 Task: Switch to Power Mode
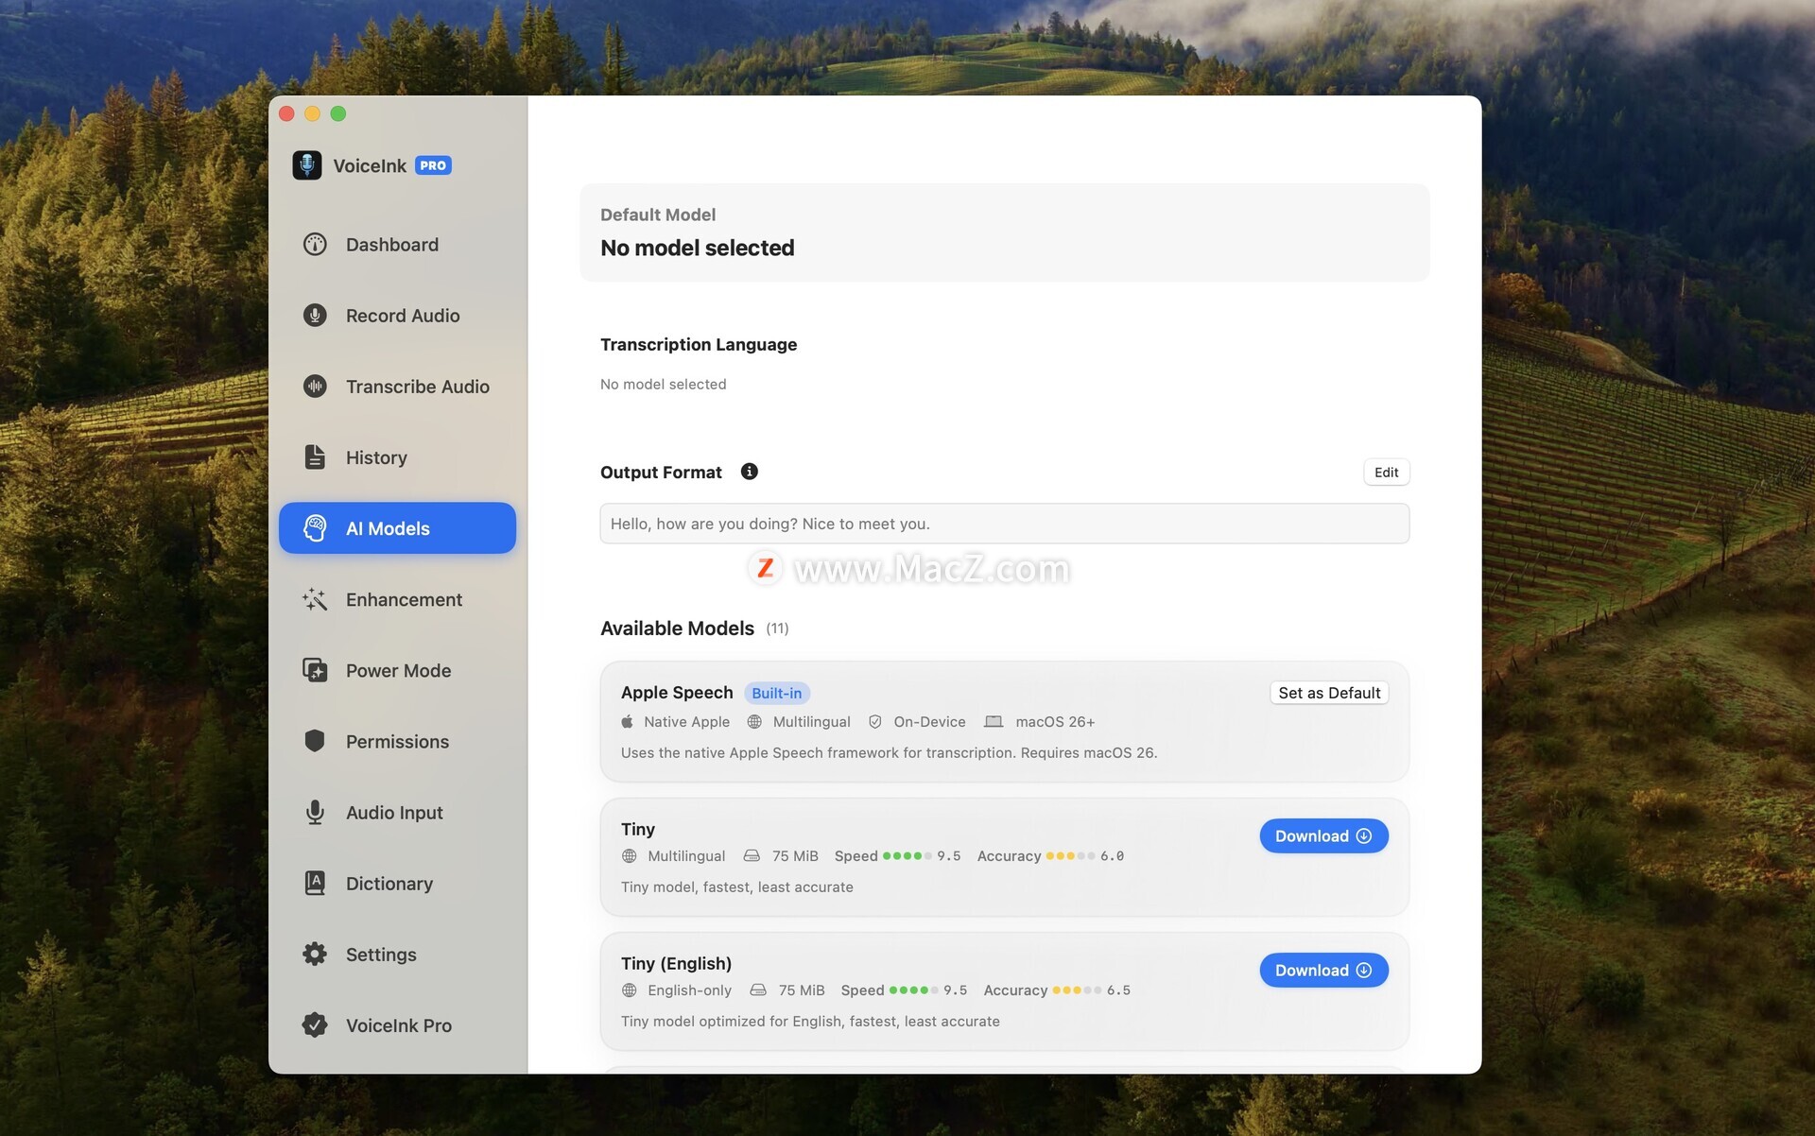[397, 670]
